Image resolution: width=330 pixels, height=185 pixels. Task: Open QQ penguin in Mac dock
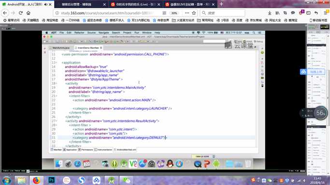170,164
